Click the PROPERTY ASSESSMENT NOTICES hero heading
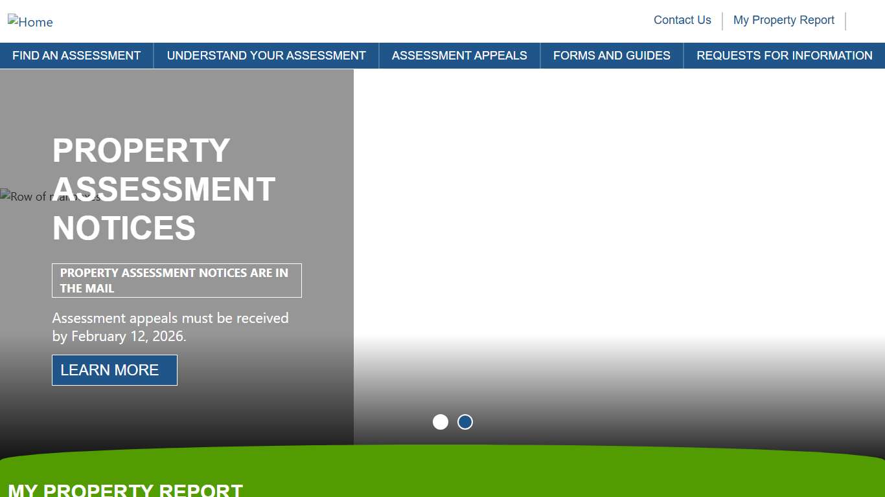 (x=163, y=190)
